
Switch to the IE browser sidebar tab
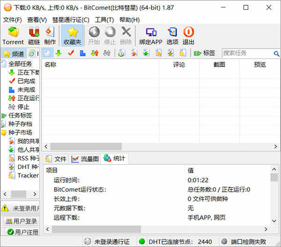[x=33, y=53]
